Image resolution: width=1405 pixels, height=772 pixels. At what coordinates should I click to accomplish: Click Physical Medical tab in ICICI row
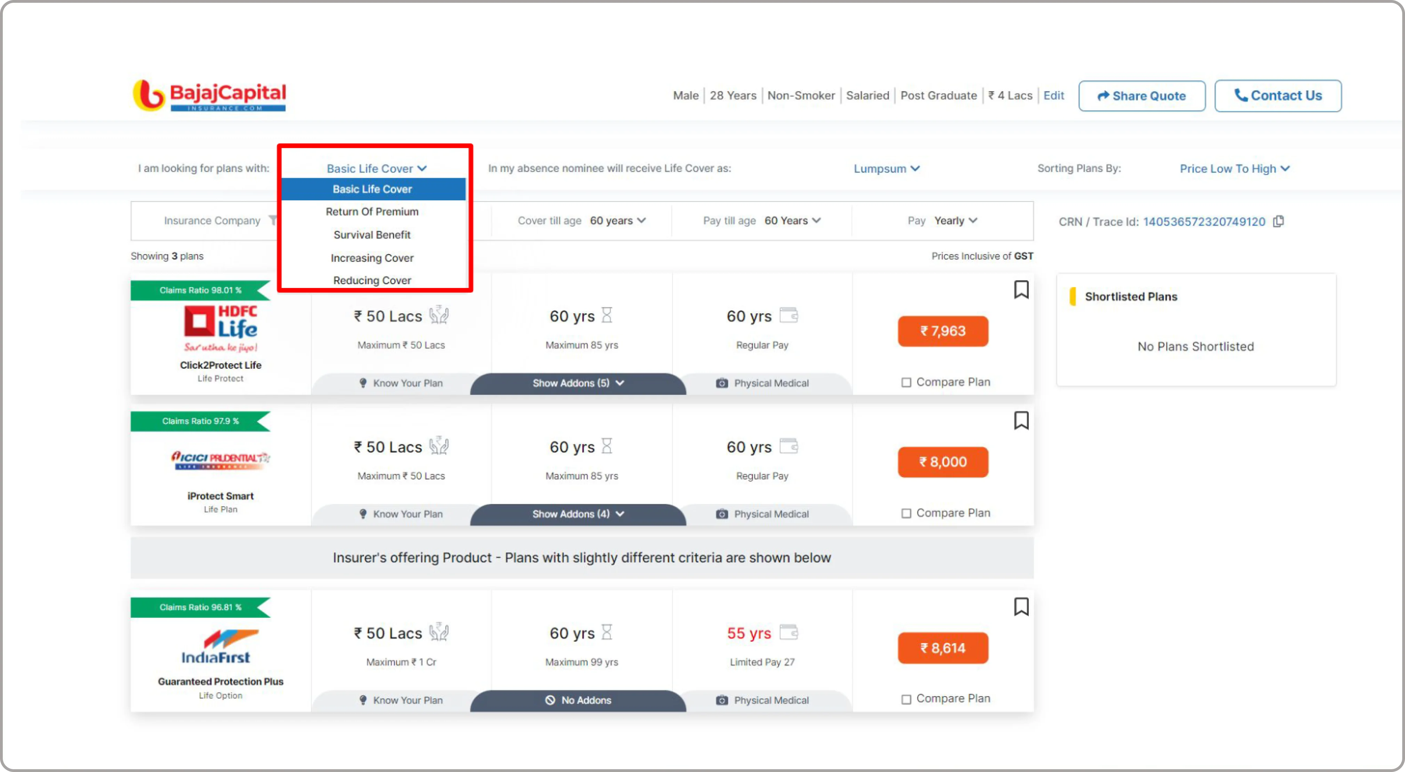pyautogui.click(x=763, y=514)
